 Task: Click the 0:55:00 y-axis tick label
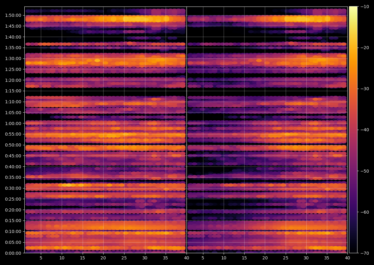pos(13,134)
